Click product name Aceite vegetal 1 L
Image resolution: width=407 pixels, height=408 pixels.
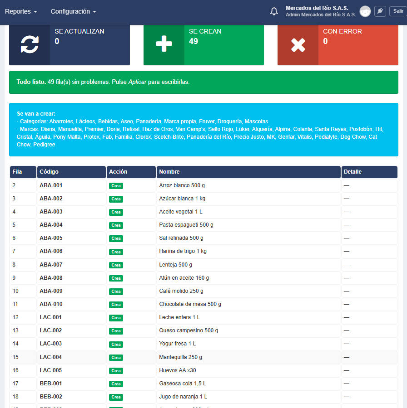181,212
